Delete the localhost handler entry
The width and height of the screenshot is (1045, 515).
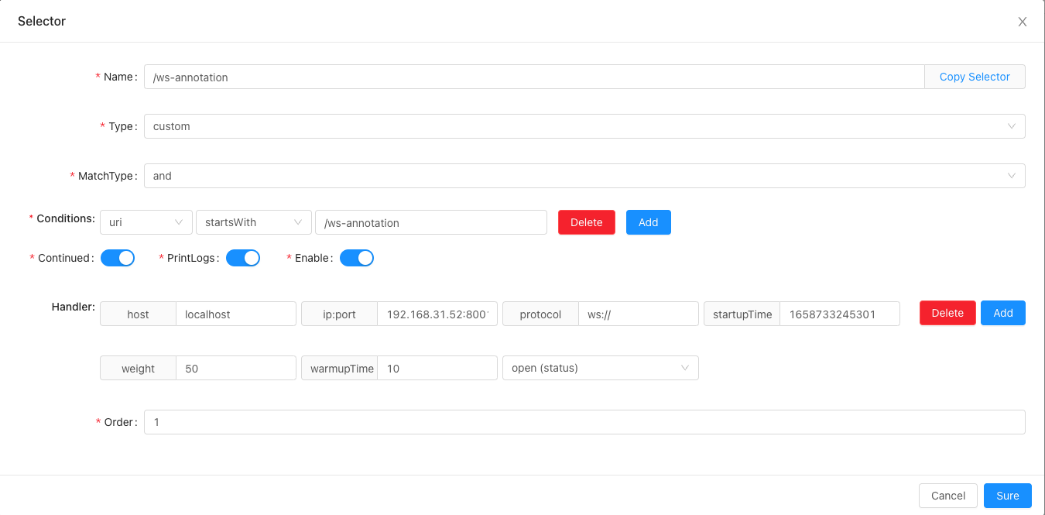coord(947,313)
